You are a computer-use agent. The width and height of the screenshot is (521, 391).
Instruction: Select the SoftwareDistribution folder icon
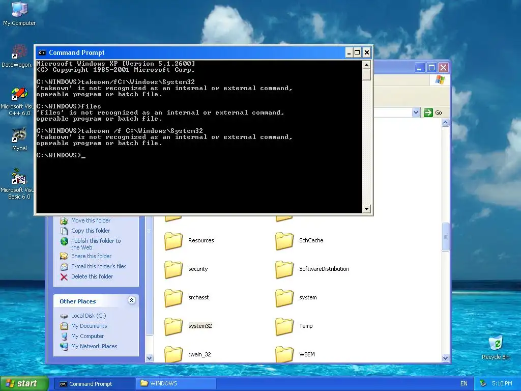284,269
